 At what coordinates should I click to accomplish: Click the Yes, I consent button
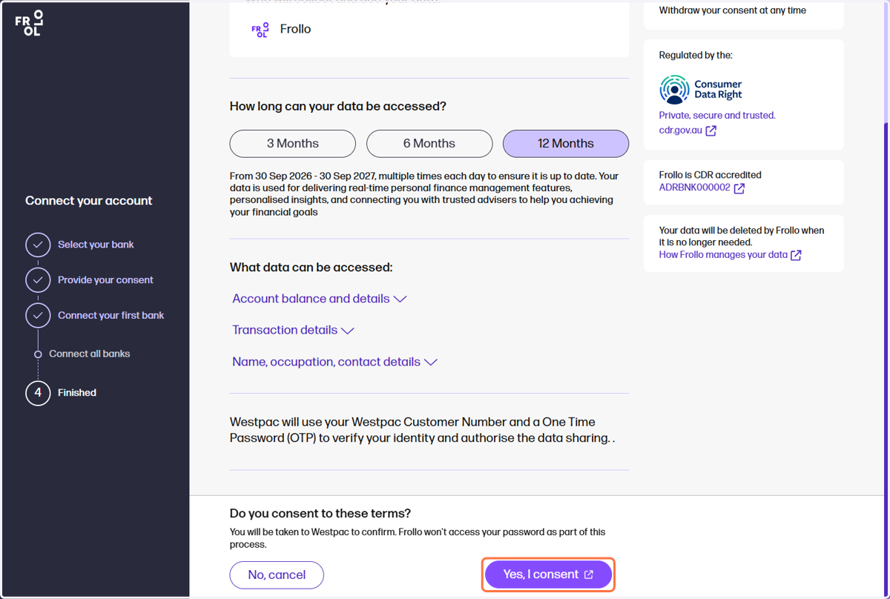(x=549, y=575)
